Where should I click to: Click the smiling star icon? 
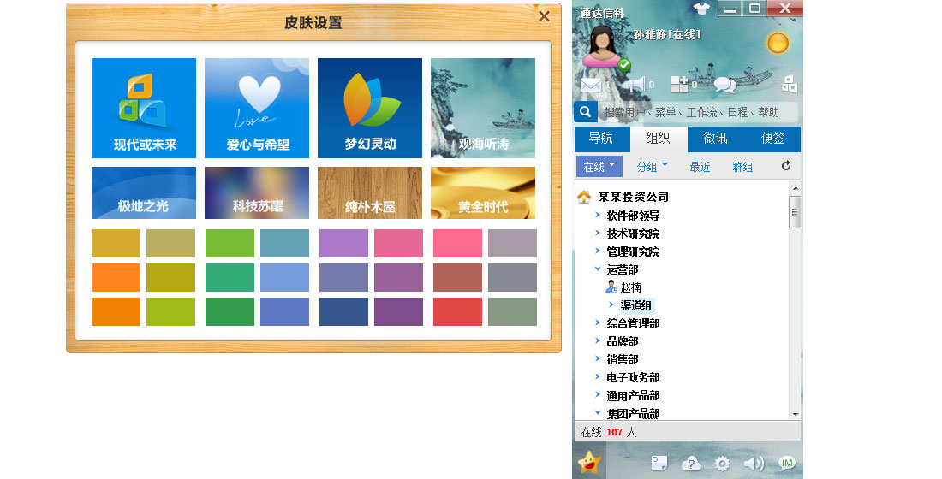[589, 463]
